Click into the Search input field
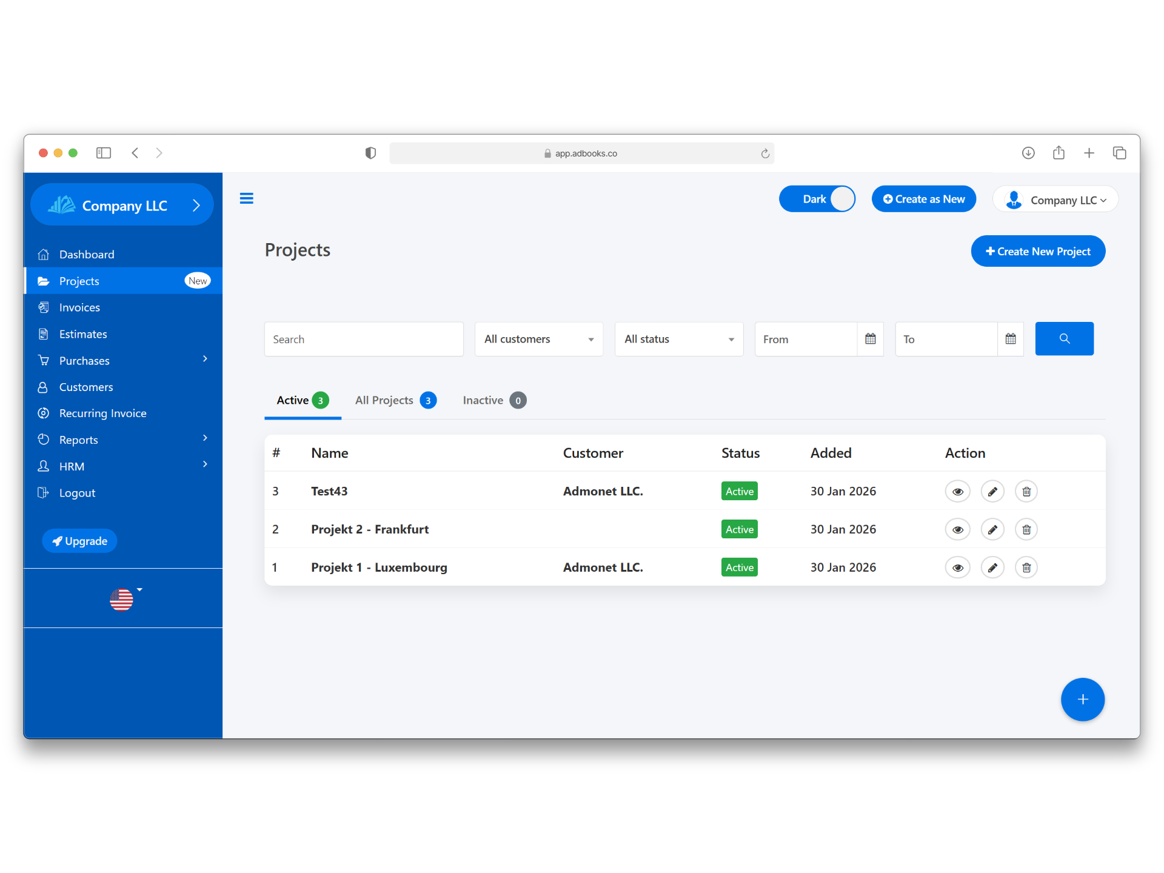This screenshot has width=1164, height=873. point(364,339)
